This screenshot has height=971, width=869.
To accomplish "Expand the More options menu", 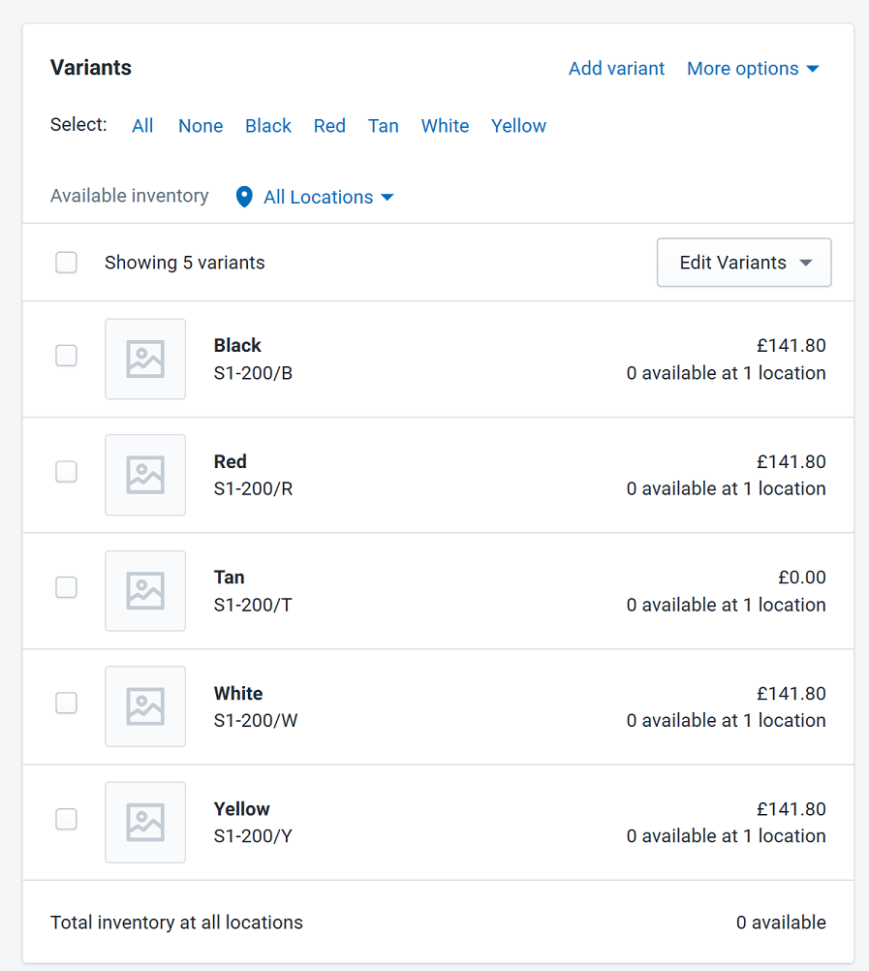I will [754, 68].
